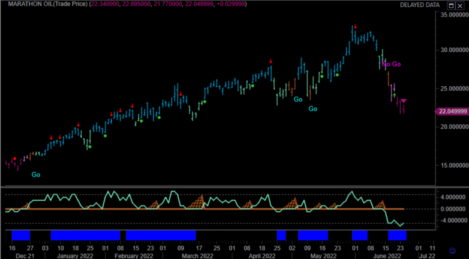The image size is (469, 259).
Task: Click the 0.000000 oscillator axis label
Action: point(454,209)
